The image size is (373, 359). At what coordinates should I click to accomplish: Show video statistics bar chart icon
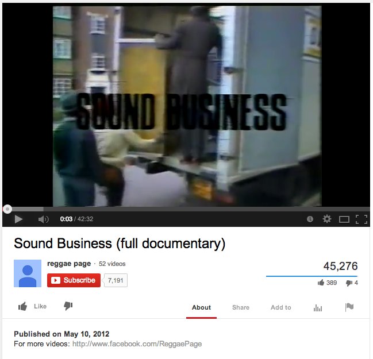click(318, 308)
